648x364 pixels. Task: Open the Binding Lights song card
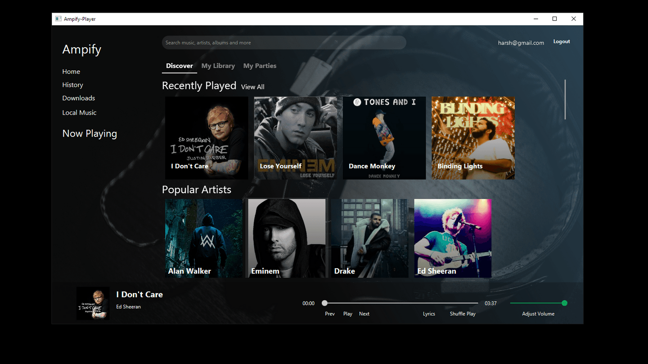coord(473,138)
